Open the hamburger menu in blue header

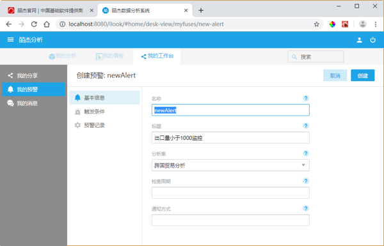coord(10,40)
